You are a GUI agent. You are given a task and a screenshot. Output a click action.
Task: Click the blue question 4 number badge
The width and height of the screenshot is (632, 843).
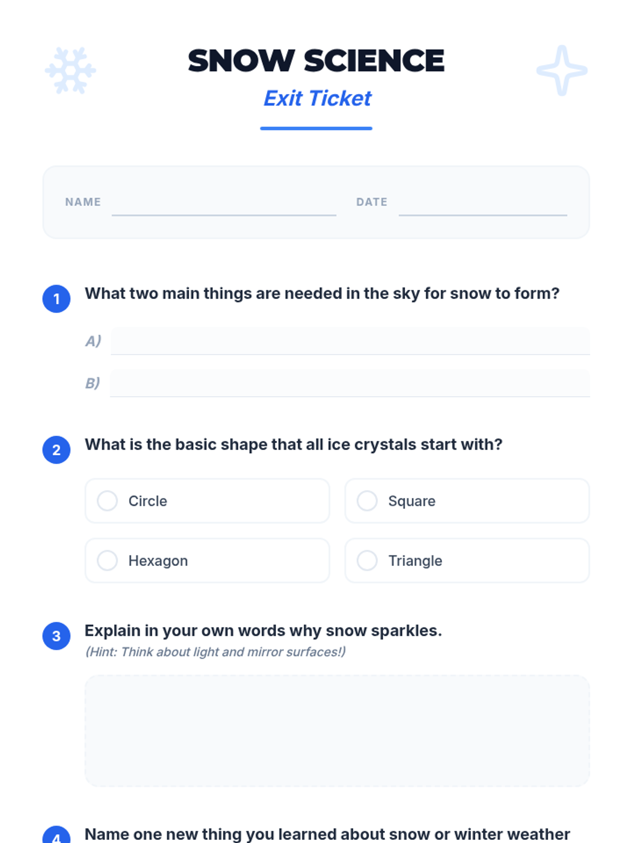(x=56, y=835)
